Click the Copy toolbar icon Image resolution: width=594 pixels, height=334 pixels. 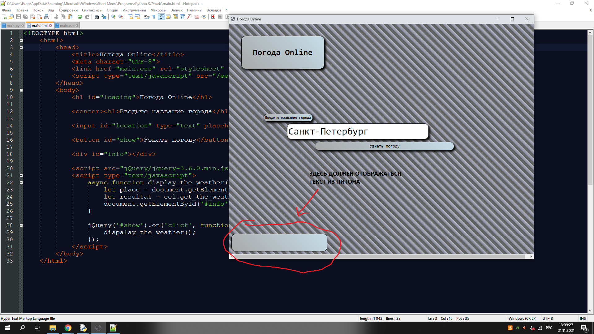[x=63, y=17]
